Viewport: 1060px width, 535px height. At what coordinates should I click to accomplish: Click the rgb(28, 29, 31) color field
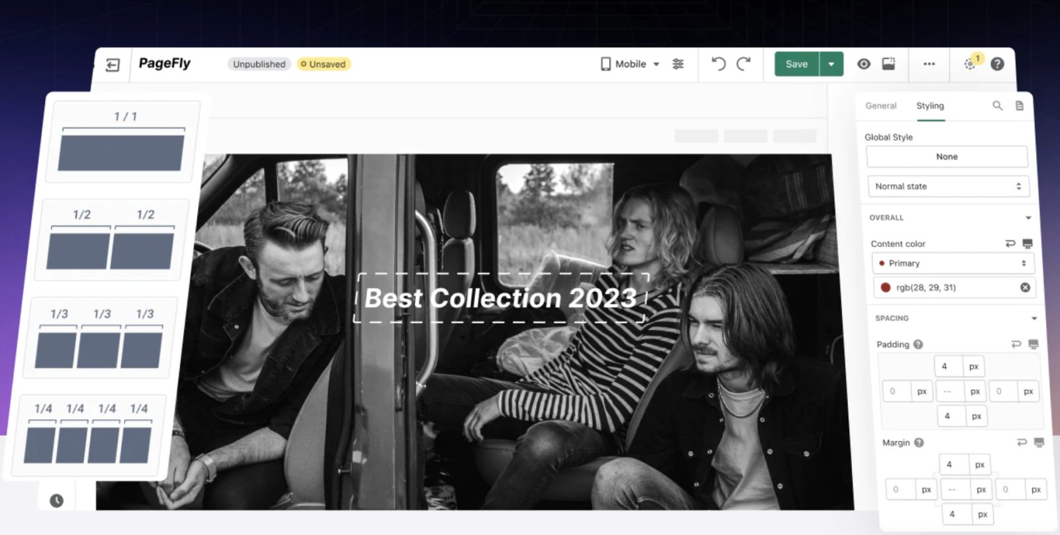(x=954, y=287)
